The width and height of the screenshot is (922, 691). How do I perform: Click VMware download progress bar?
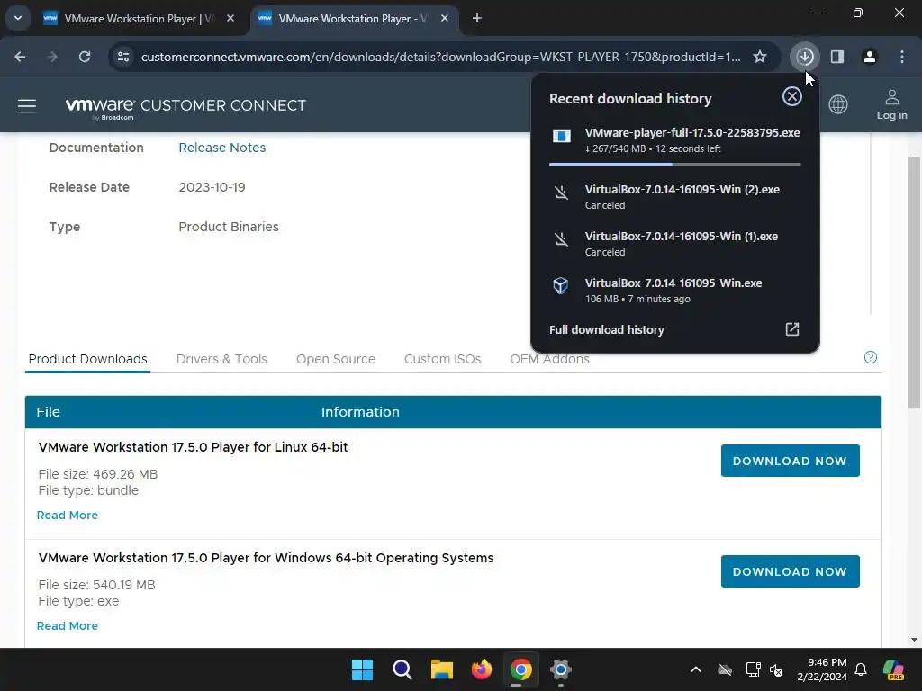tap(675, 164)
